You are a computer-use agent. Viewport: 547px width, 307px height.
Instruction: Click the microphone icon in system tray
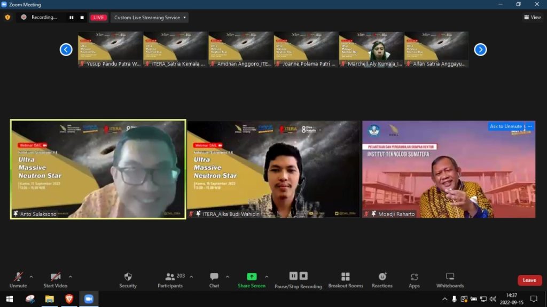pos(454,299)
